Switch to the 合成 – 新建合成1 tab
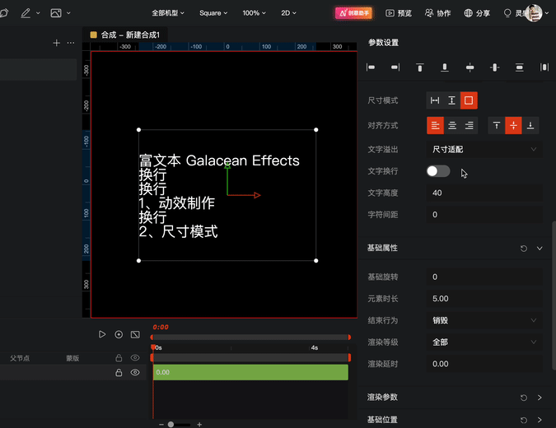The width and height of the screenshot is (556, 428). (x=125, y=35)
